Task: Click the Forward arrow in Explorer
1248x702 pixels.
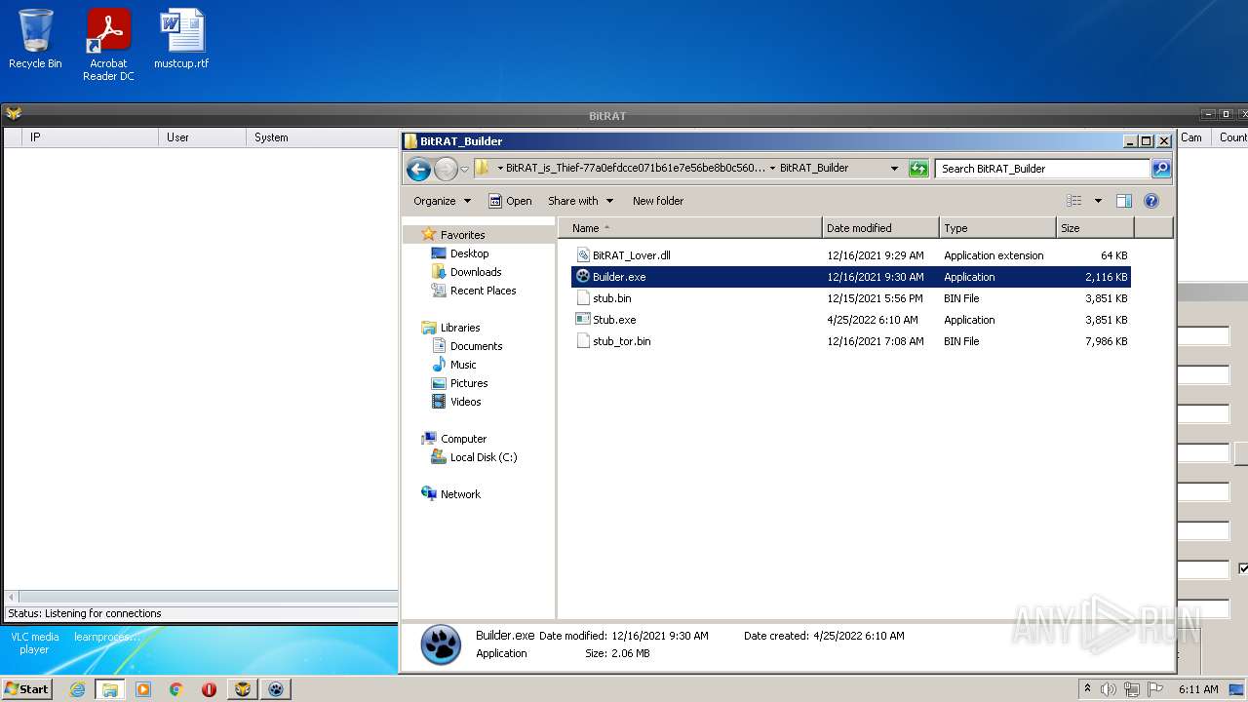Action: pyautogui.click(x=446, y=169)
